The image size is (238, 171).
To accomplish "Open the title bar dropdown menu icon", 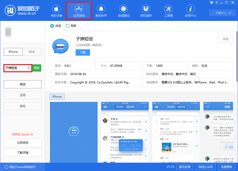I will [x=217, y=2].
